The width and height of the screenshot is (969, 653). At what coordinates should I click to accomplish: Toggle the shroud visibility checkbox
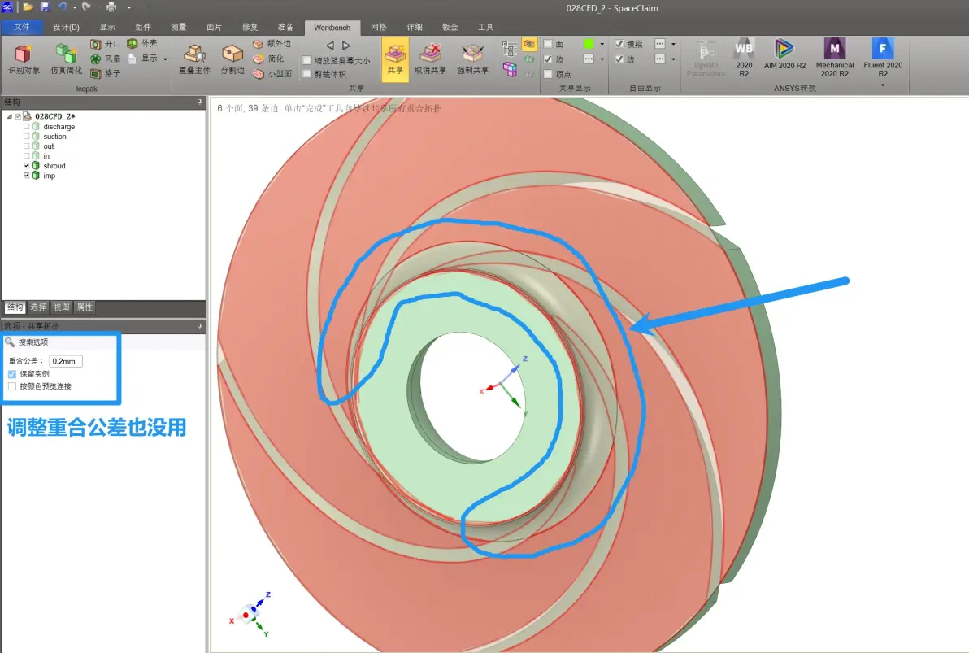point(27,166)
